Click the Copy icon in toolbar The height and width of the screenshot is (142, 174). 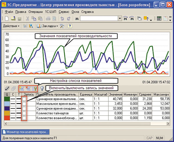34,18
